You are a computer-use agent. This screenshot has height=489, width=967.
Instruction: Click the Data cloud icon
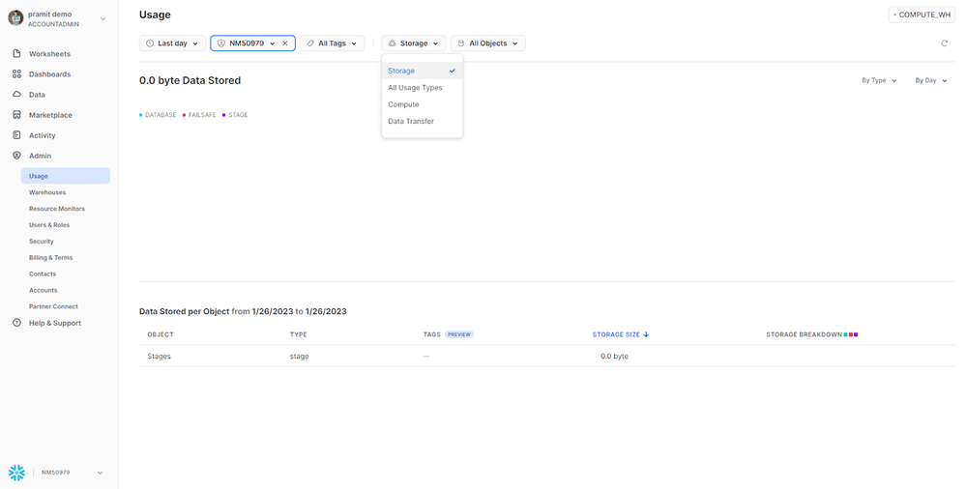(x=16, y=95)
